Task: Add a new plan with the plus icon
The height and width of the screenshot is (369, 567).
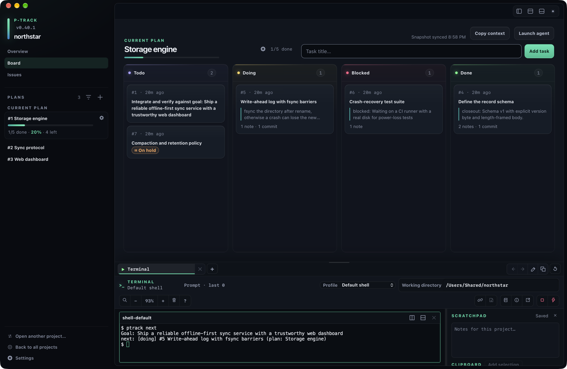Action: click(100, 97)
